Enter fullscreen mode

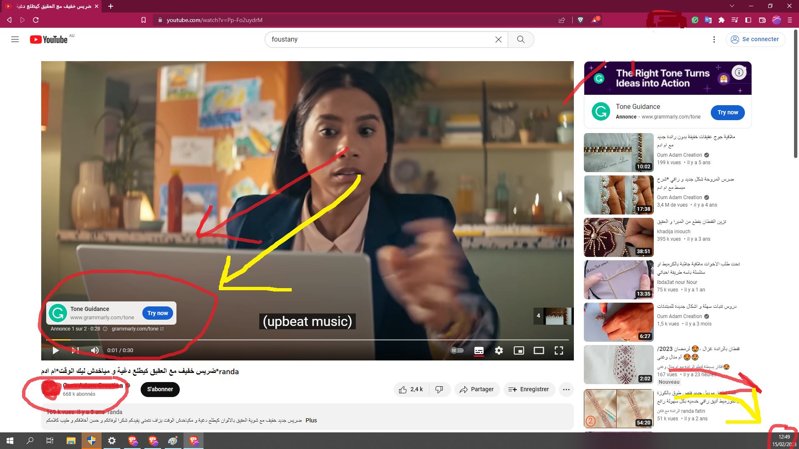tap(558, 350)
